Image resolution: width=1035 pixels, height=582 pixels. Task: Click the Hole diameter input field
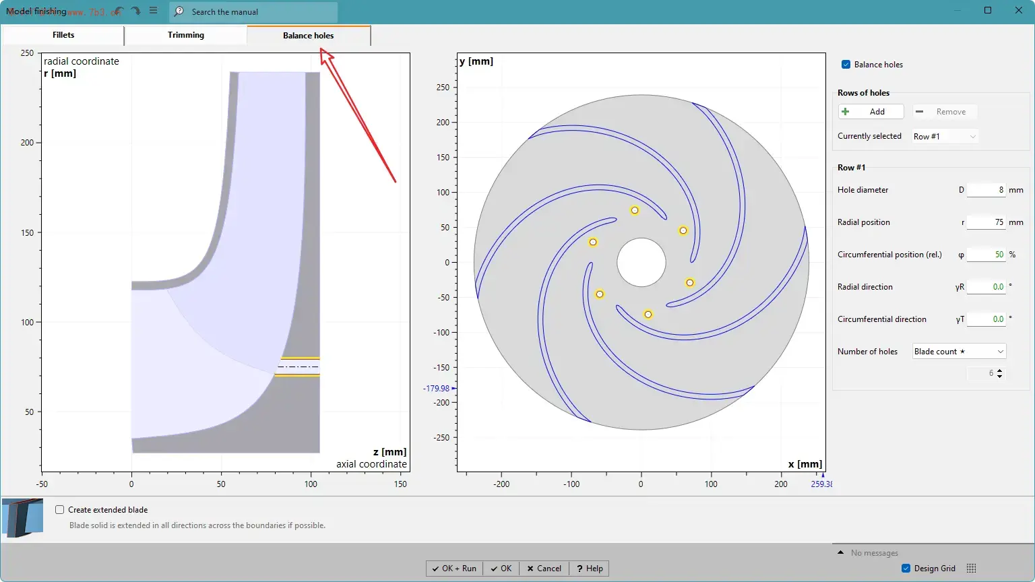(x=986, y=190)
